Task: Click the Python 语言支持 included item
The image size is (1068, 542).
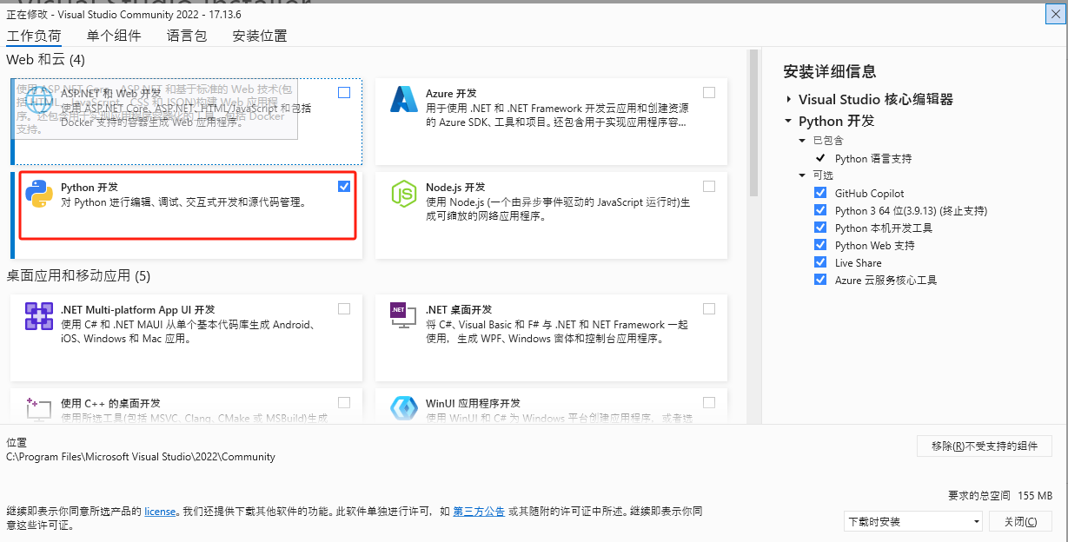Action: pyautogui.click(x=873, y=158)
